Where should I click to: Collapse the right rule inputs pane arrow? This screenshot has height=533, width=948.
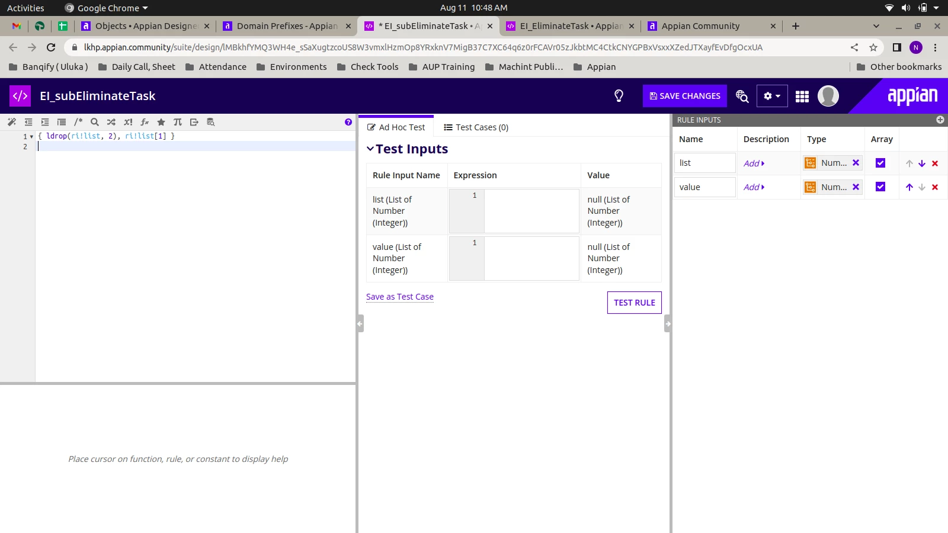(x=668, y=324)
